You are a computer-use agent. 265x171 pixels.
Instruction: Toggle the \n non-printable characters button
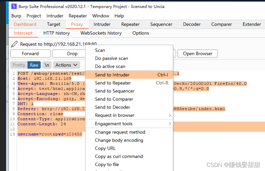pos(47,65)
